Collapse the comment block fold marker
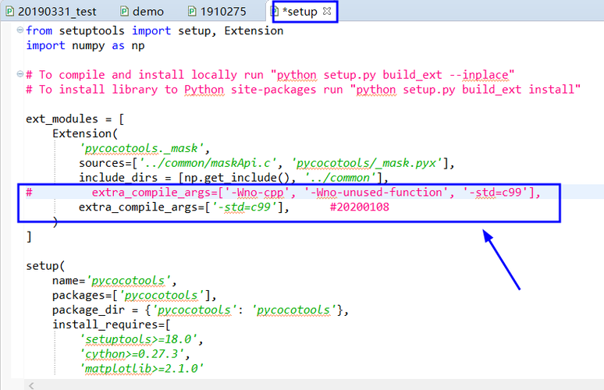The image size is (604, 390). click(x=20, y=73)
